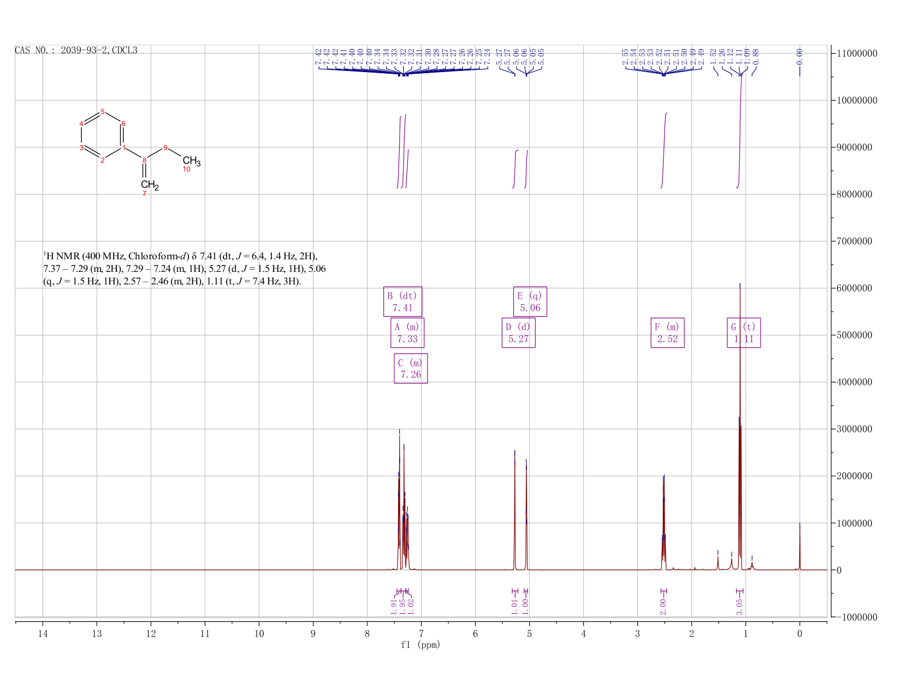The height and width of the screenshot is (696, 901).
Task: Select the A (m) 7.33 multiplet label
Action: [407, 333]
